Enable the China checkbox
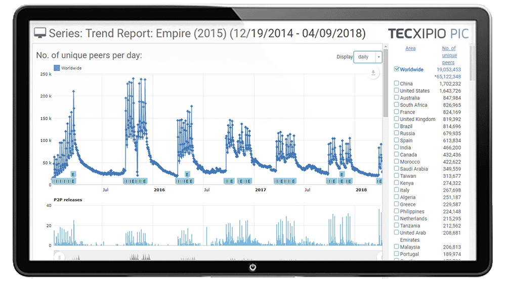The image size is (506, 288). pyautogui.click(x=397, y=83)
